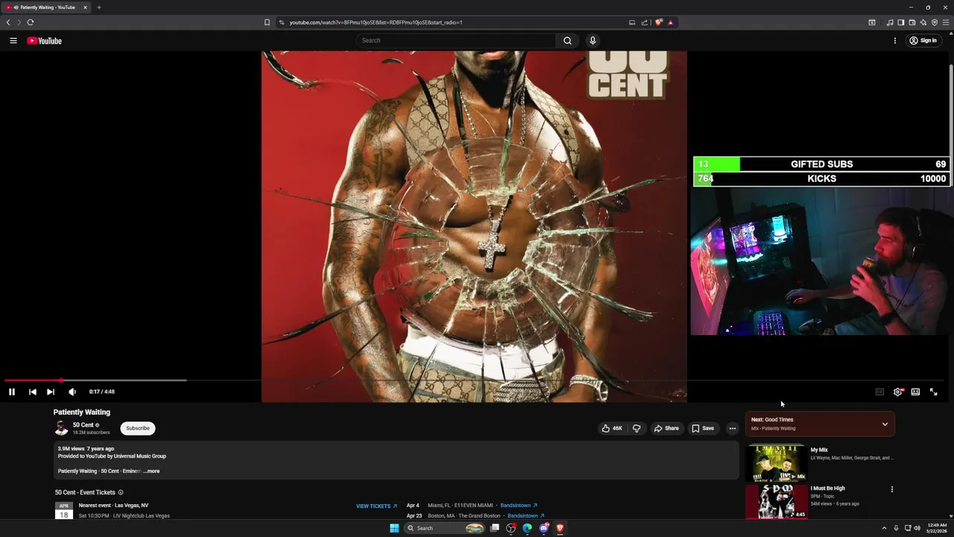Viewport: 954px width, 537px height.
Task: Open picture-in-picture or cast icon in address bar
Action: [632, 22]
